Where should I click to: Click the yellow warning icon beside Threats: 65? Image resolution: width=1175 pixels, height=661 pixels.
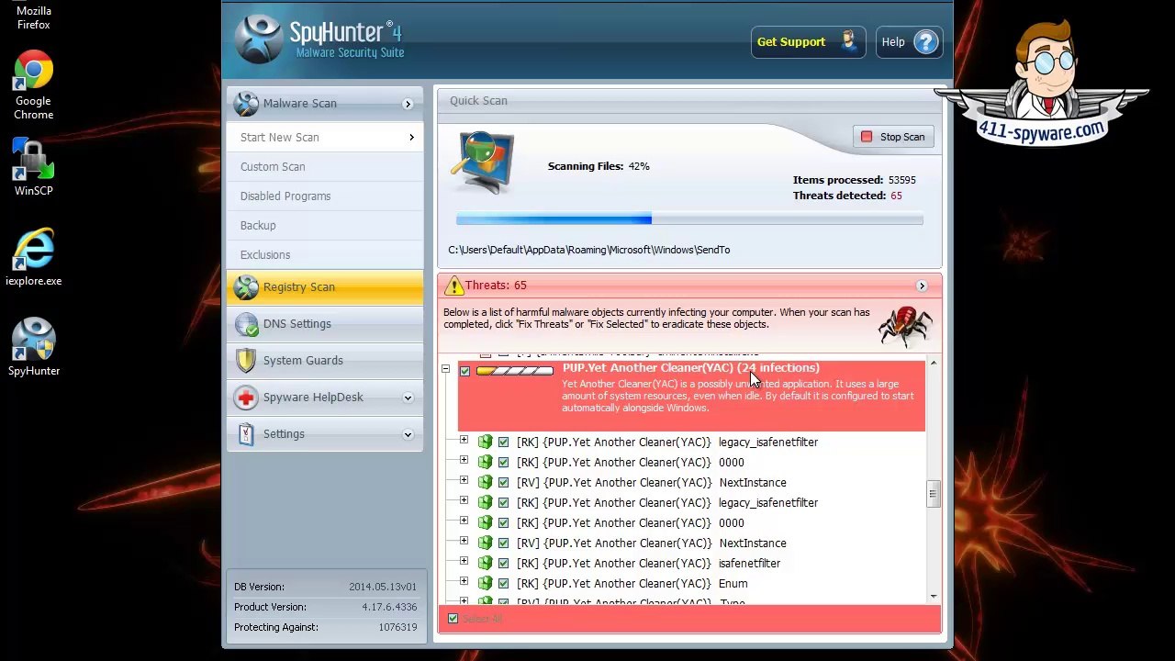point(453,286)
